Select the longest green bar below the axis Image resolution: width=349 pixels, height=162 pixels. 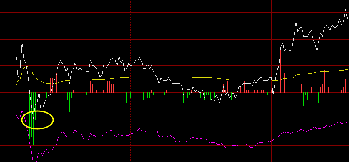point(33,119)
